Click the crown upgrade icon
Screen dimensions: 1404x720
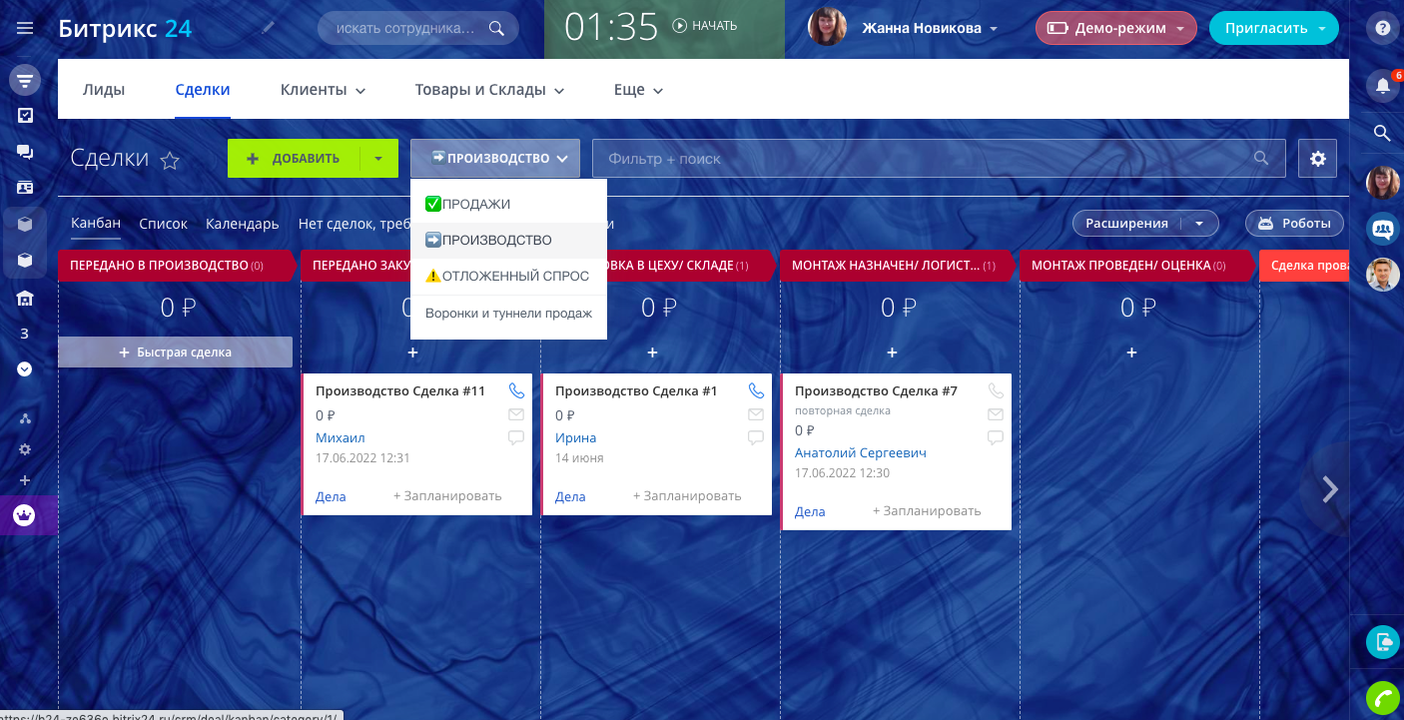coord(24,515)
